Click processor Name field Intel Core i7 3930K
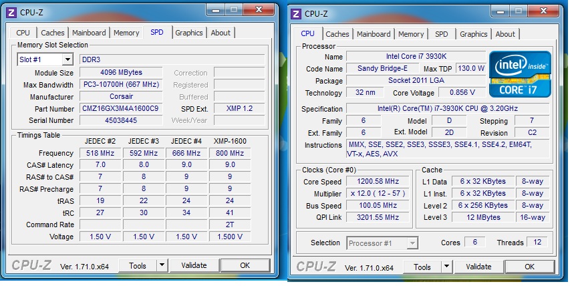The image size is (570, 286). tap(416, 56)
